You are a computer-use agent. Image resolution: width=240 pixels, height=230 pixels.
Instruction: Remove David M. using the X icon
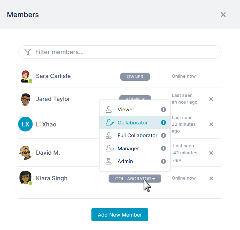(x=211, y=153)
